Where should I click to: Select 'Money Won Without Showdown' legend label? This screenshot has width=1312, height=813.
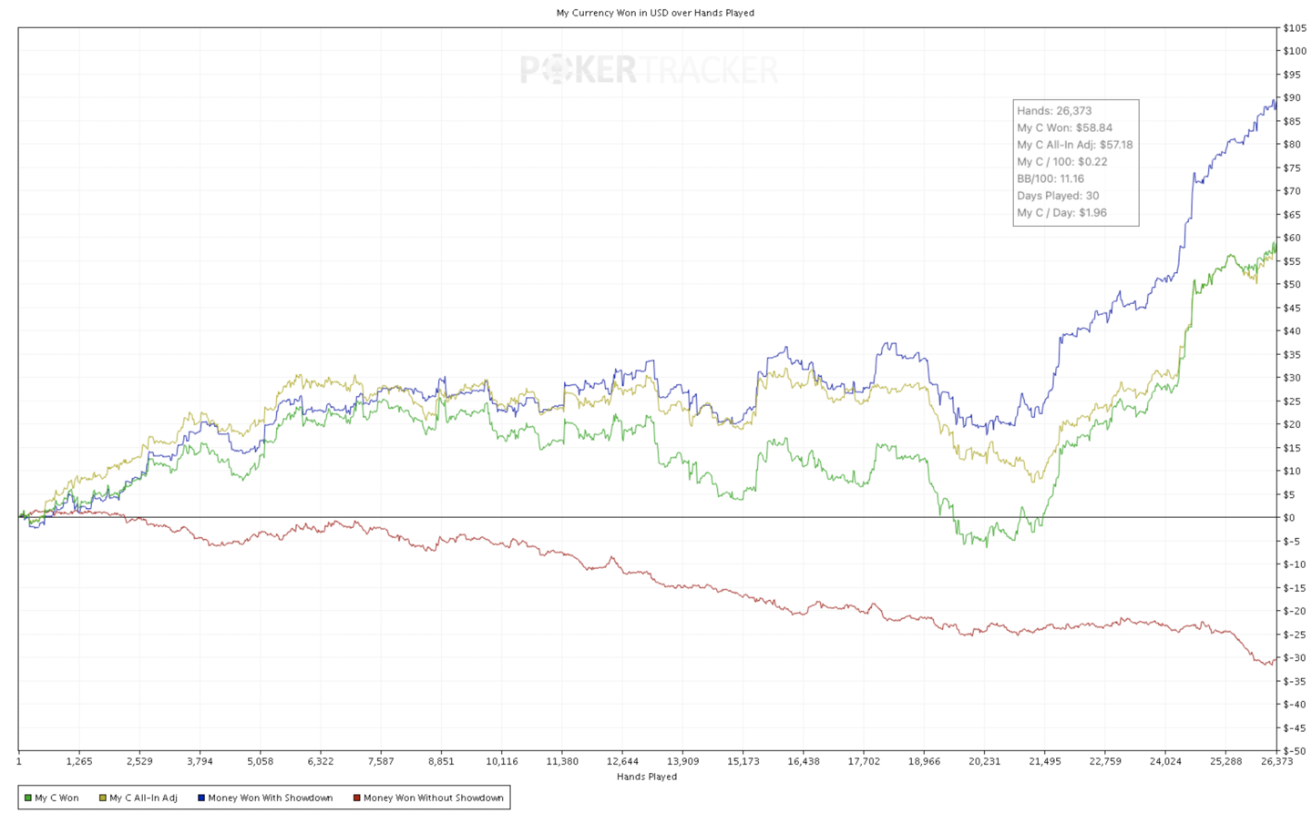[x=434, y=798]
